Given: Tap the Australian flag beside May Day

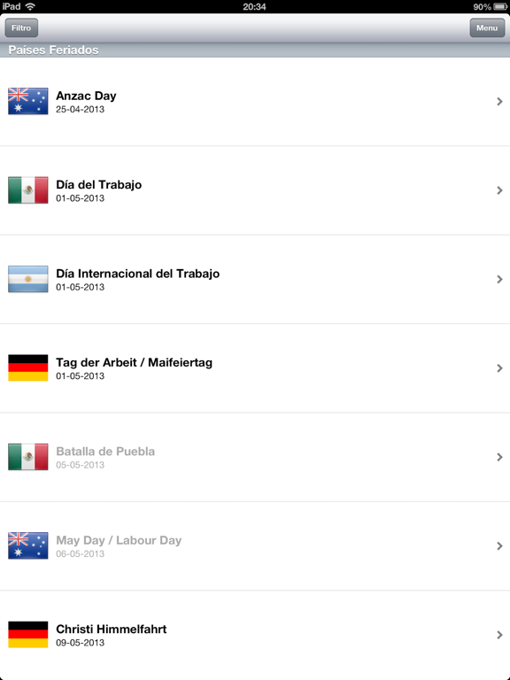Looking at the screenshot, I should pos(28,545).
